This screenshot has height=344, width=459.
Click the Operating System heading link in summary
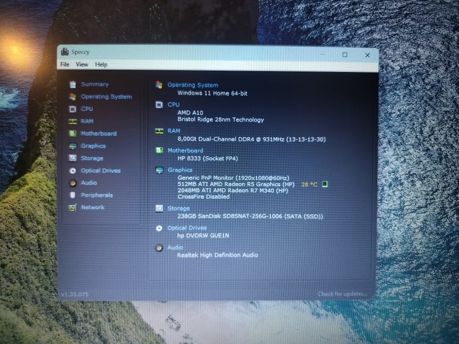[193, 85]
